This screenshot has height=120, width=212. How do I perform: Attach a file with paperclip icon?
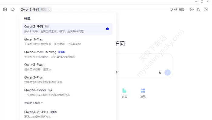(160, 73)
